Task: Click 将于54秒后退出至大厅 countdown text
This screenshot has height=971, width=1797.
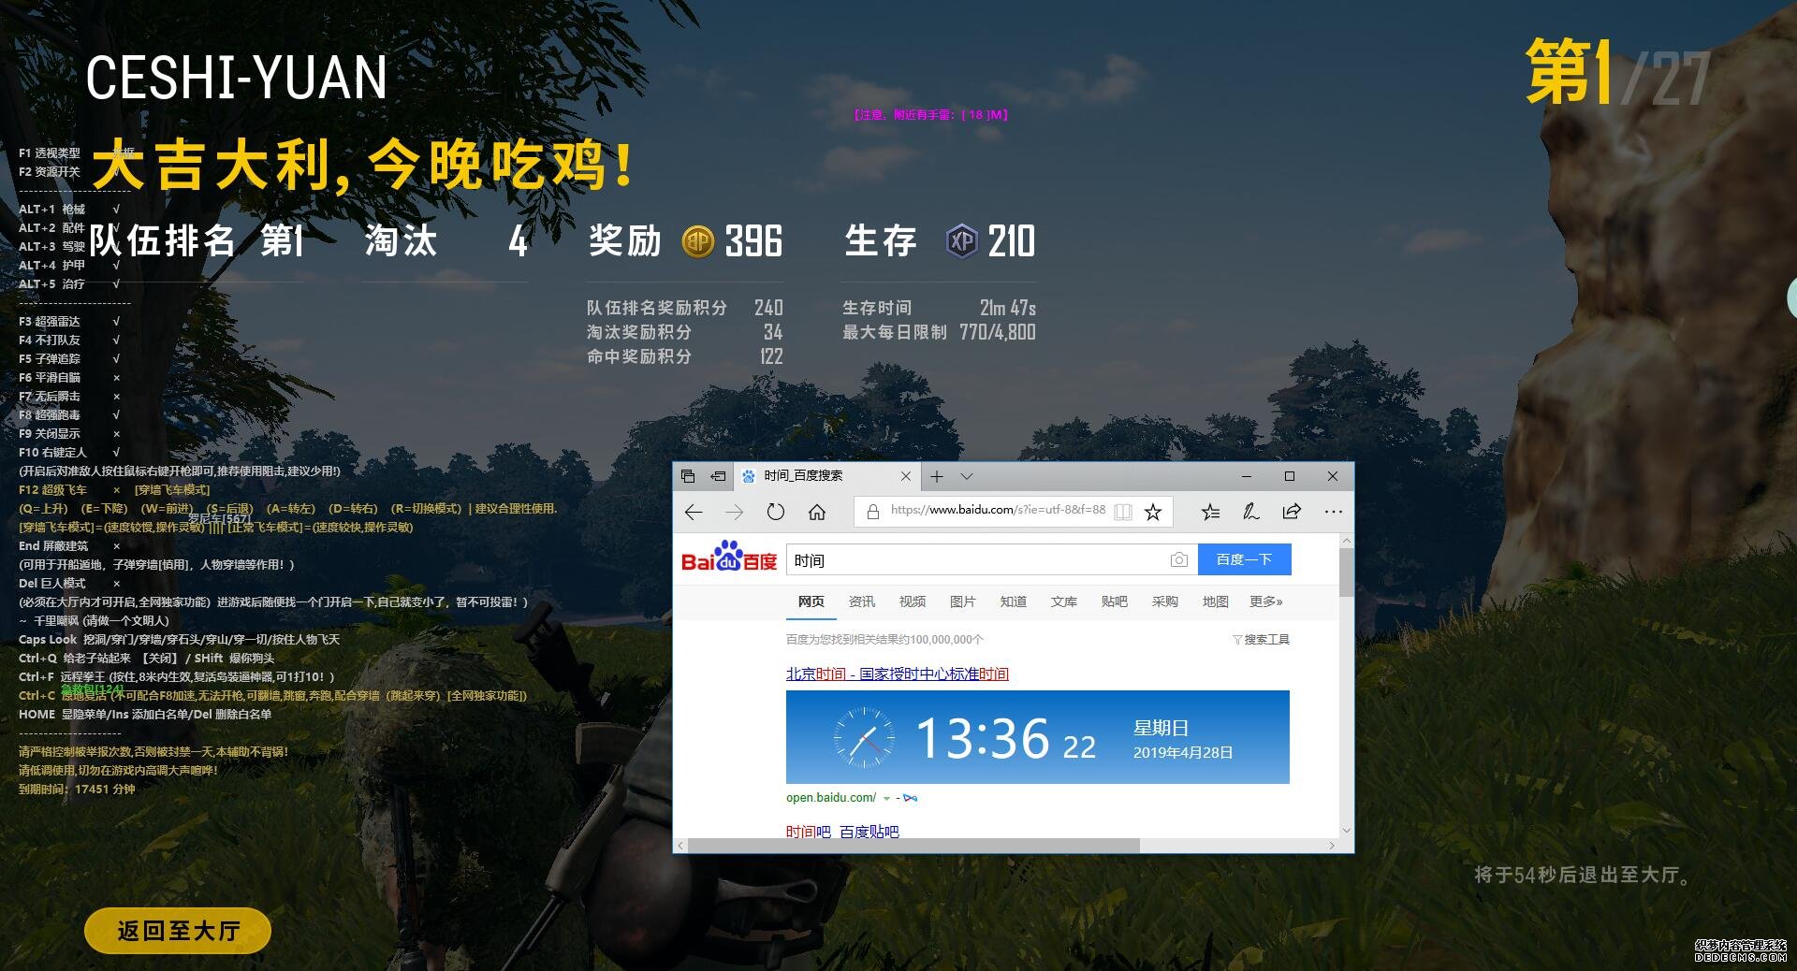Action: (1582, 875)
